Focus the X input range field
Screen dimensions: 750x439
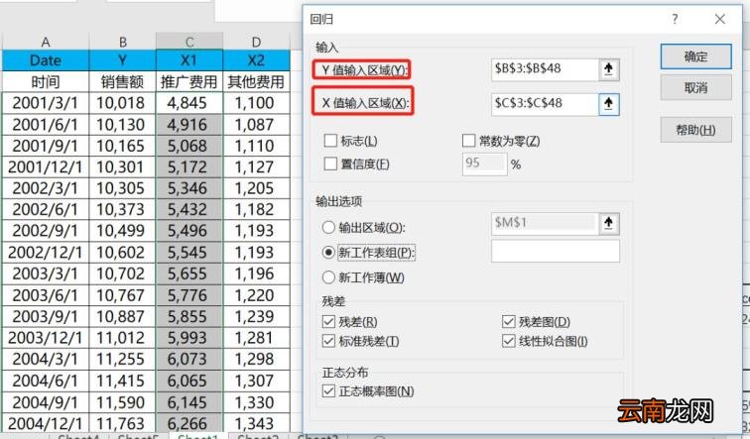tap(545, 104)
